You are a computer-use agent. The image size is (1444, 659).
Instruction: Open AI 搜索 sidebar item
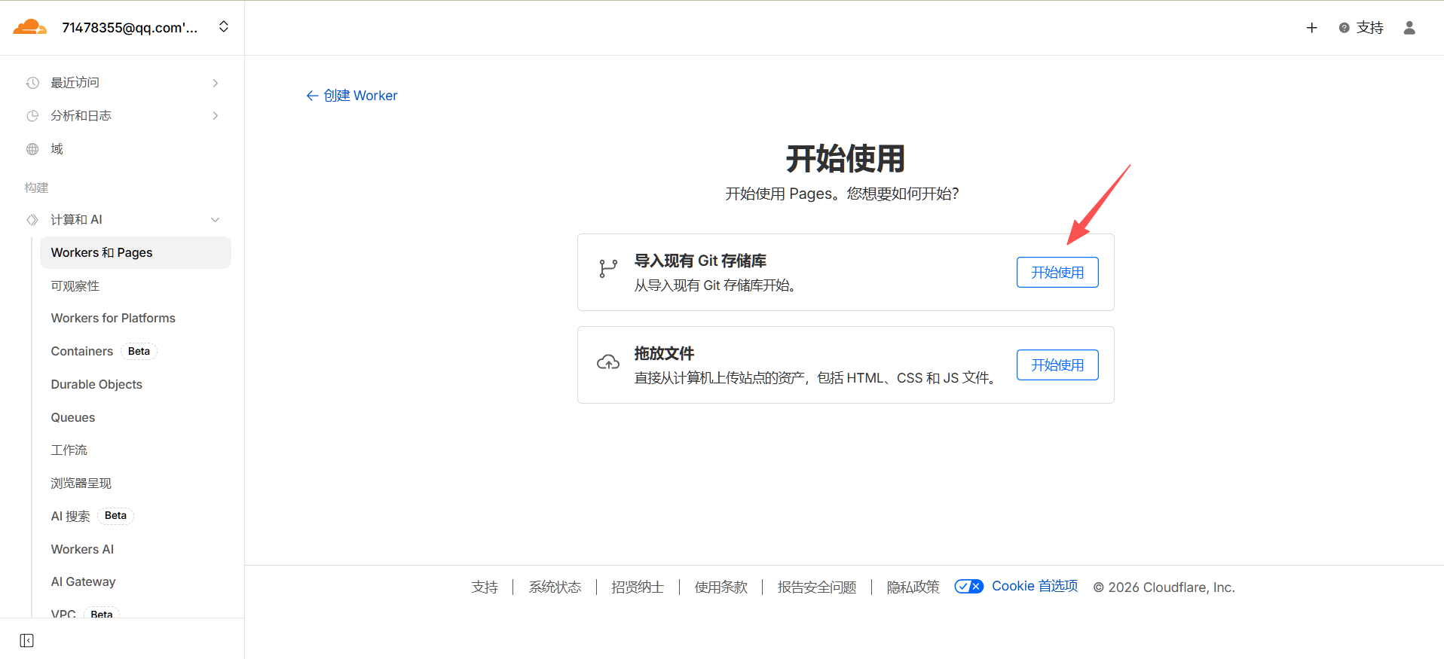click(70, 517)
